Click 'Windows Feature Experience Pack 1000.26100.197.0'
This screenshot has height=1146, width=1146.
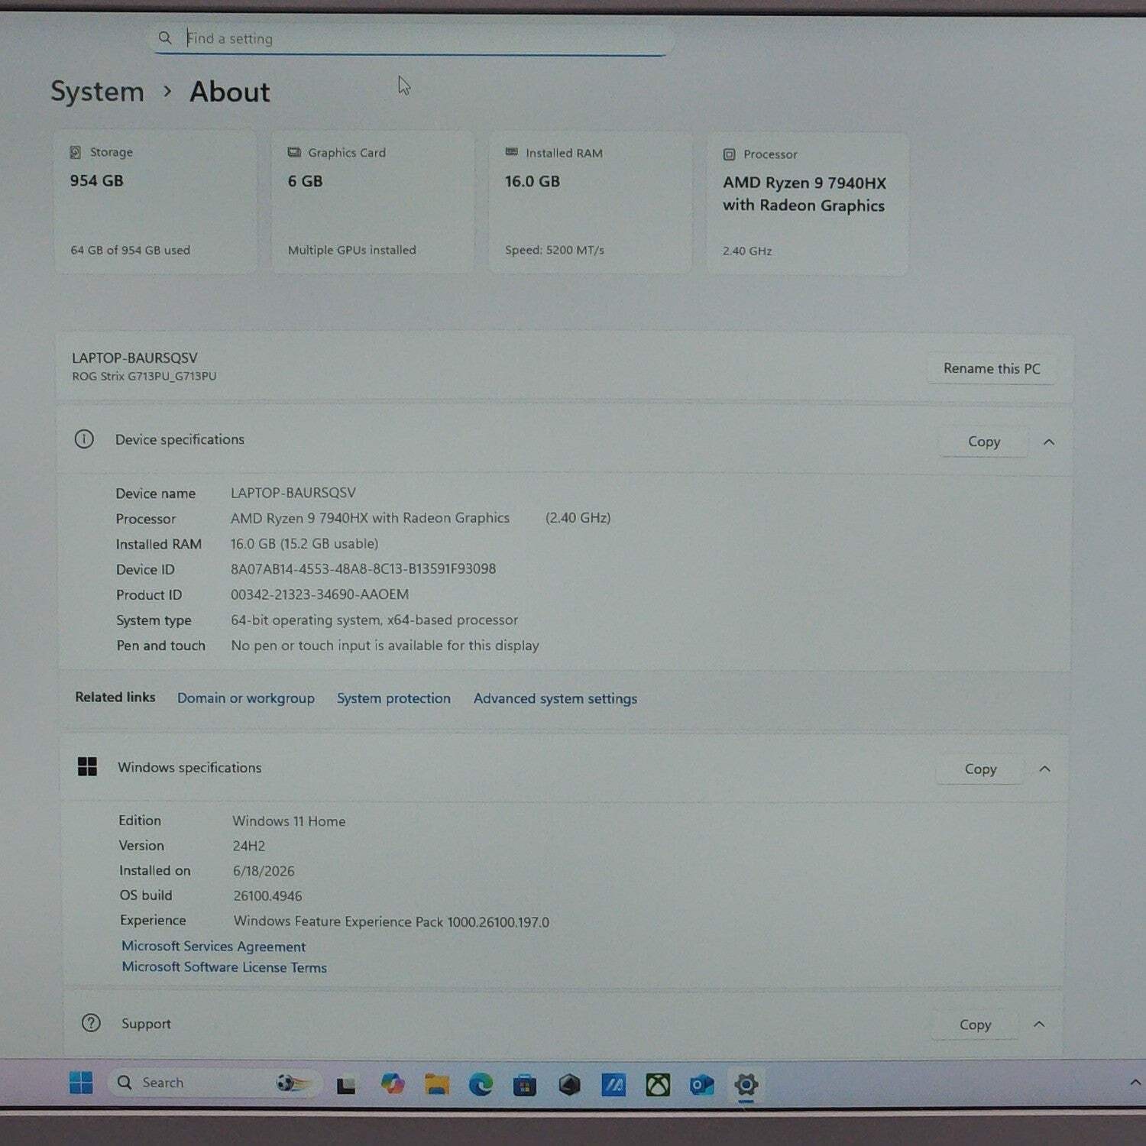click(x=391, y=921)
